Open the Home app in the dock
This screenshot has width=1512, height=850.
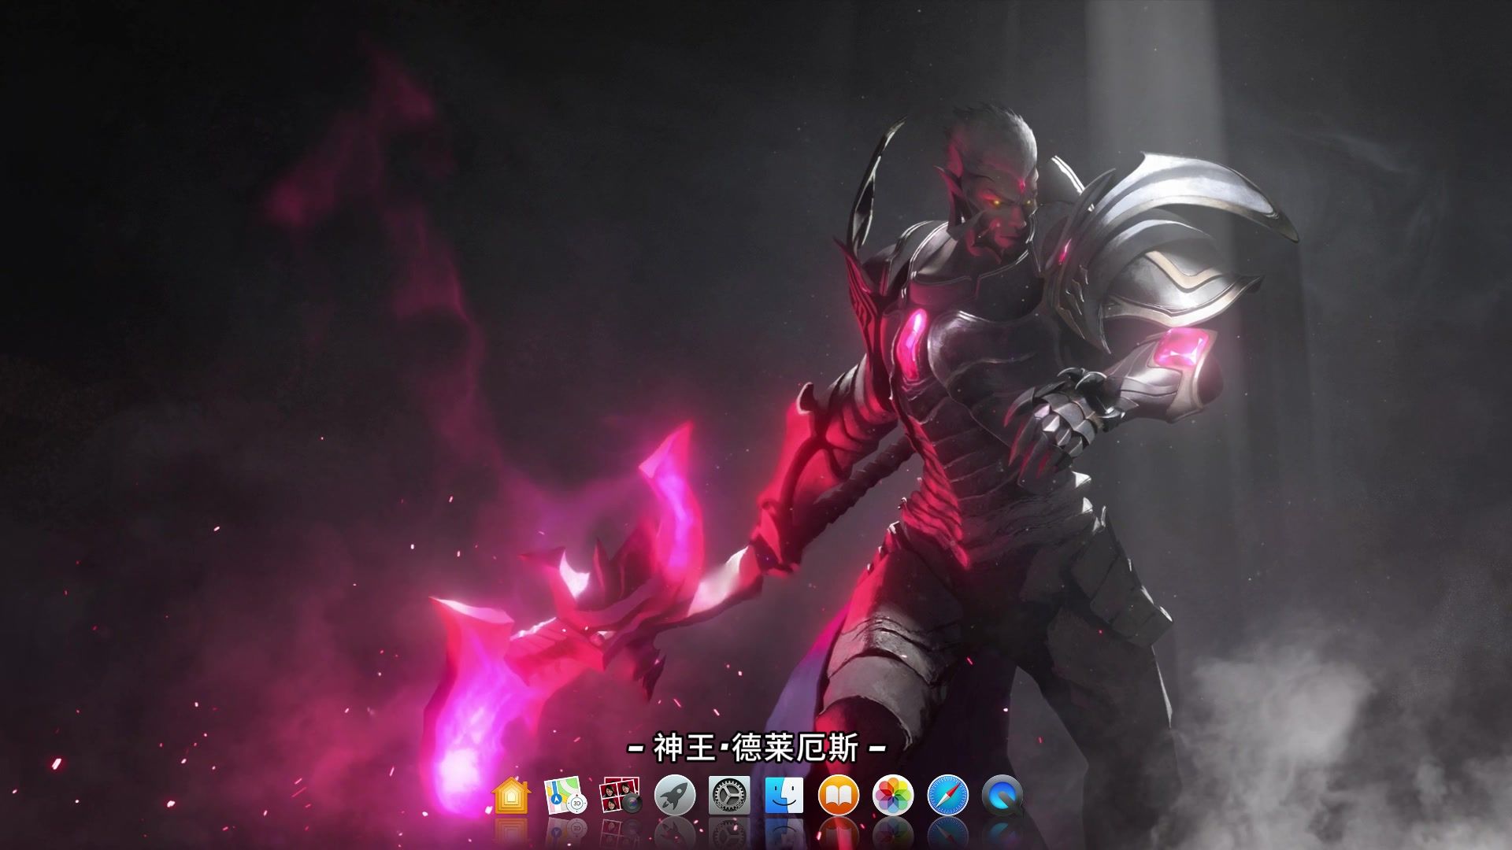[511, 796]
